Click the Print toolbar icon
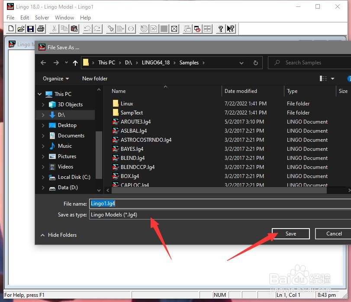 (41, 29)
